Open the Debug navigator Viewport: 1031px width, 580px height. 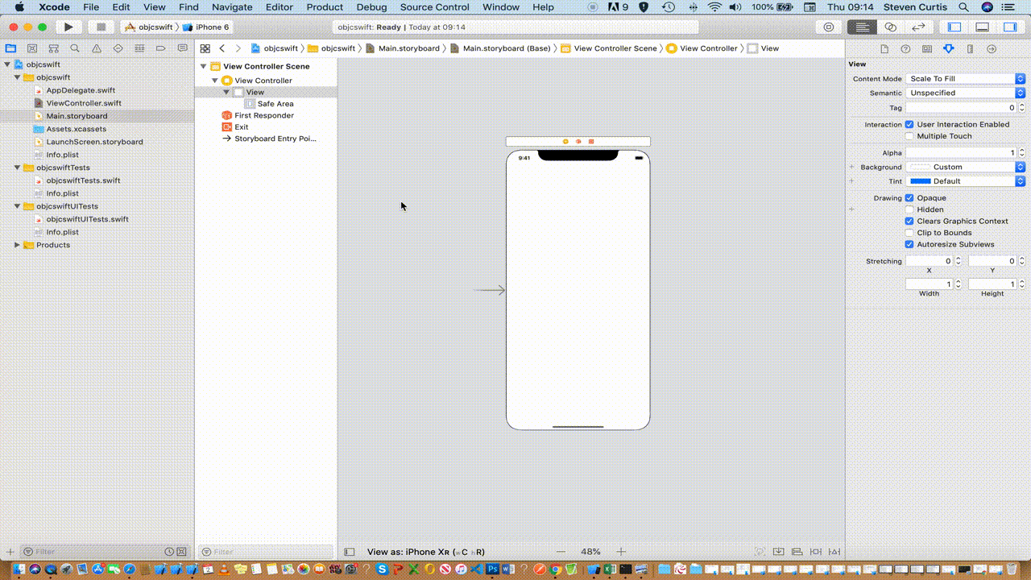point(139,48)
